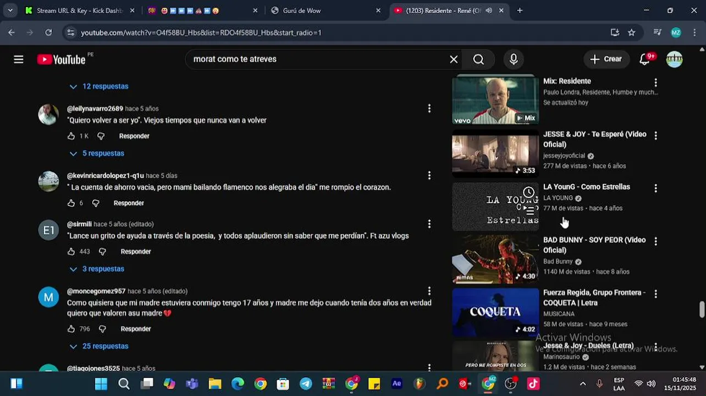Image resolution: width=706 pixels, height=396 pixels.
Task: Like the comment by @leilynavarro2689
Action: pyautogui.click(x=71, y=136)
